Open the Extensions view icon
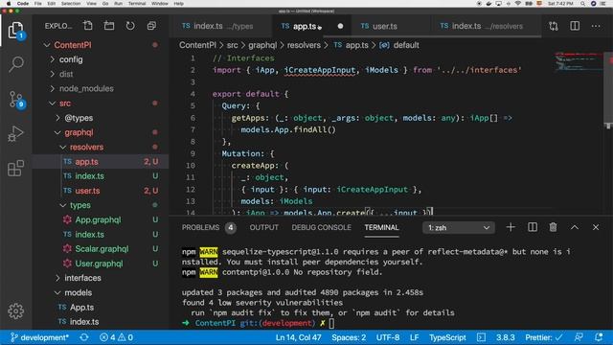The width and height of the screenshot is (613, 345). click(x=15, y=169)
